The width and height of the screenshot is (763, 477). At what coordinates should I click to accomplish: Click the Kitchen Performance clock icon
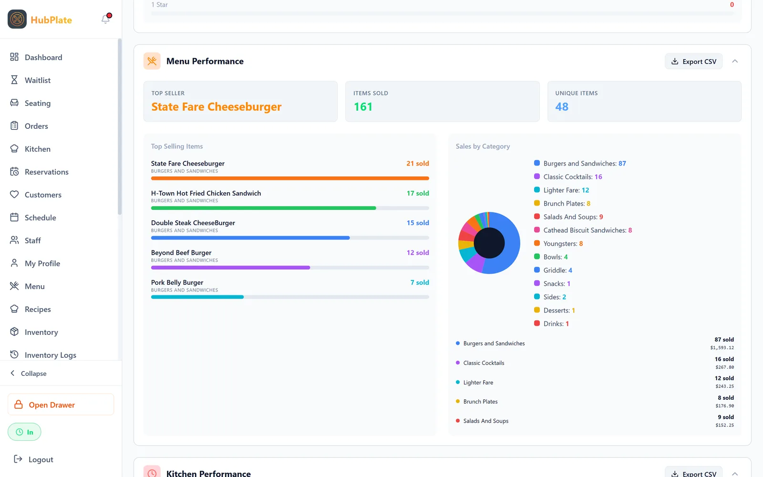click(152, 472)
